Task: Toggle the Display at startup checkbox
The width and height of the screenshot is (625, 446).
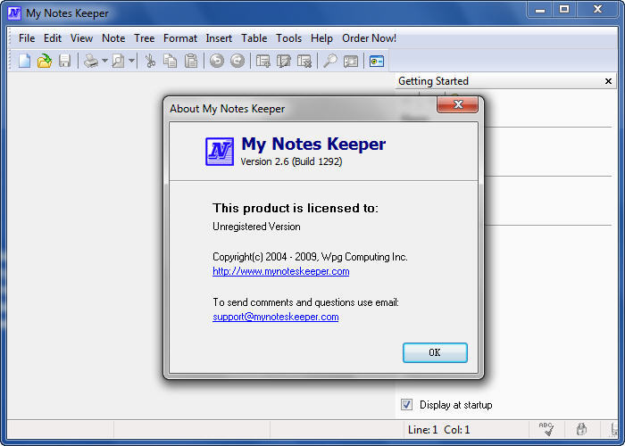Action: (x=406, y=405)
